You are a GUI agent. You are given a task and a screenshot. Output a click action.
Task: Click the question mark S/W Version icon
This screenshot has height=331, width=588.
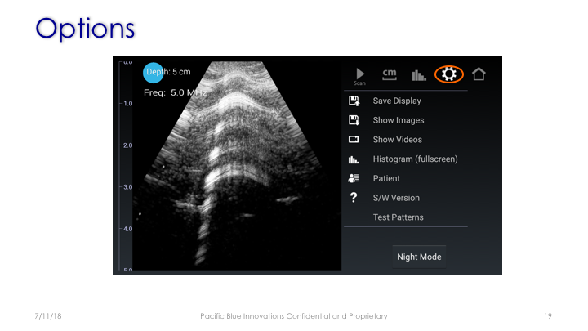tap(354, 198)
